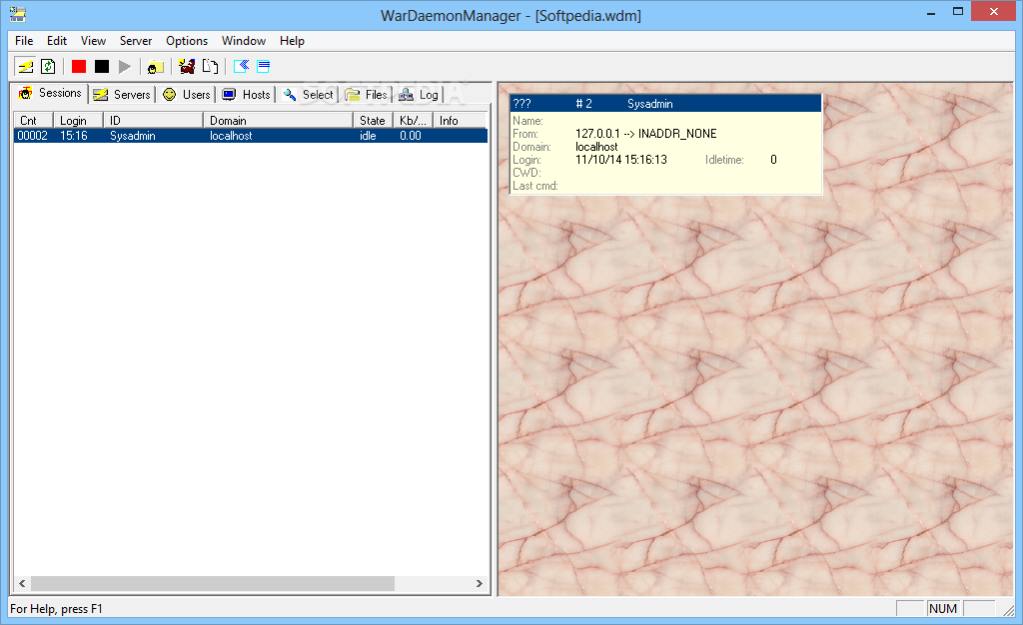Image resolution: width=1023 pixels, height=625 pixels.
Task: Open the Help menu
Action: pyautogui.click(x=292, y=40)
